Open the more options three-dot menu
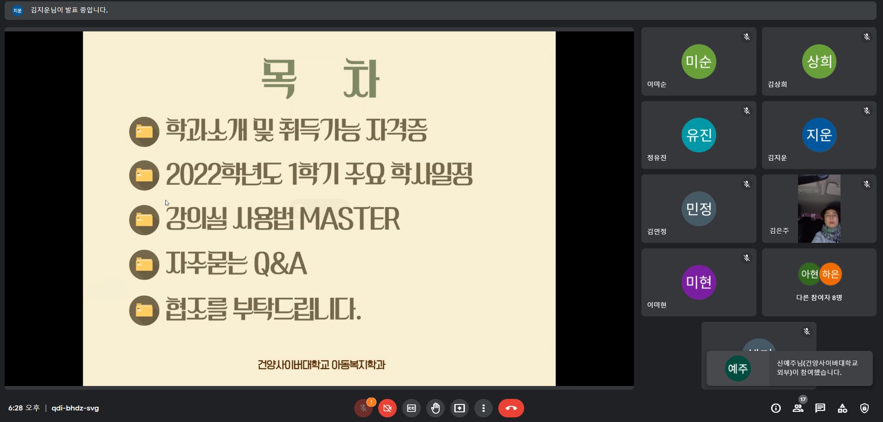 point(484,408)
